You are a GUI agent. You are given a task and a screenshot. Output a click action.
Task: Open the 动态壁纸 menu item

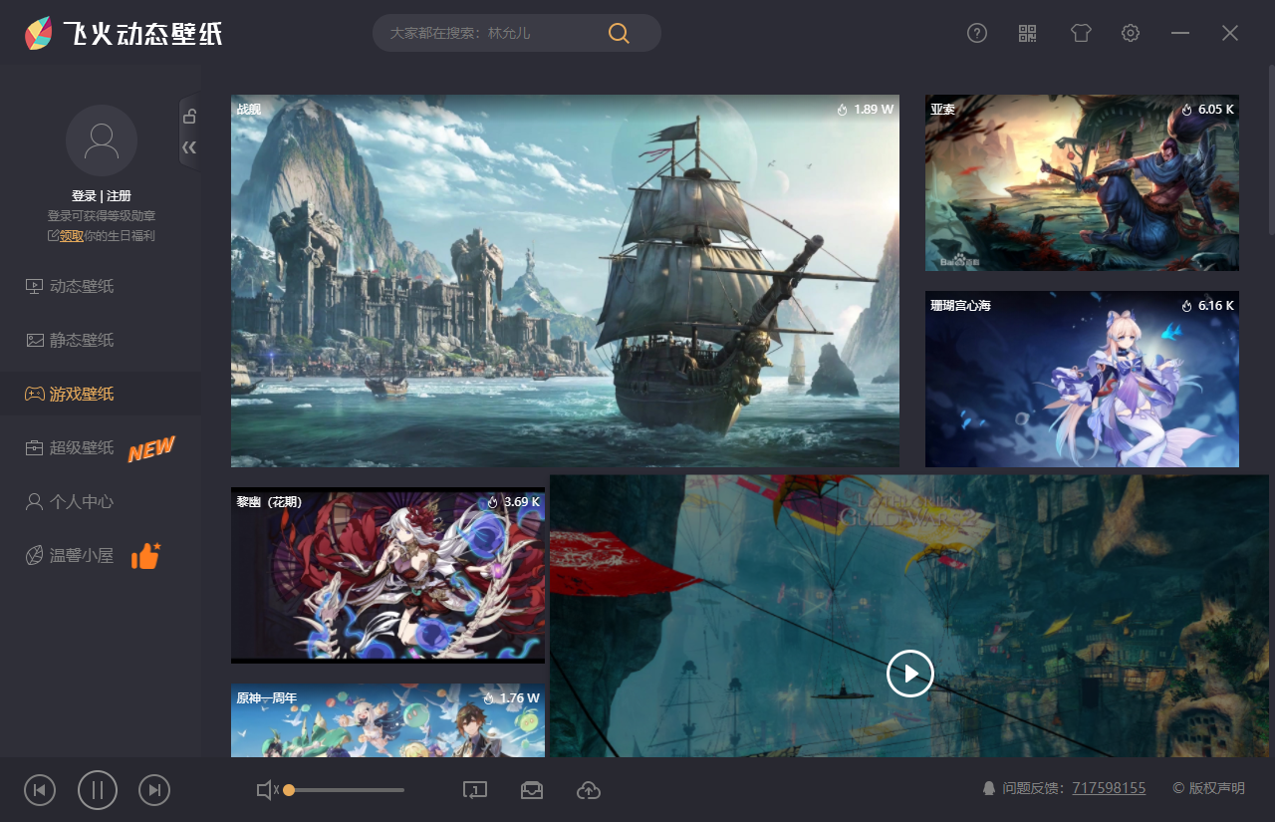click(x=101, y=287)
